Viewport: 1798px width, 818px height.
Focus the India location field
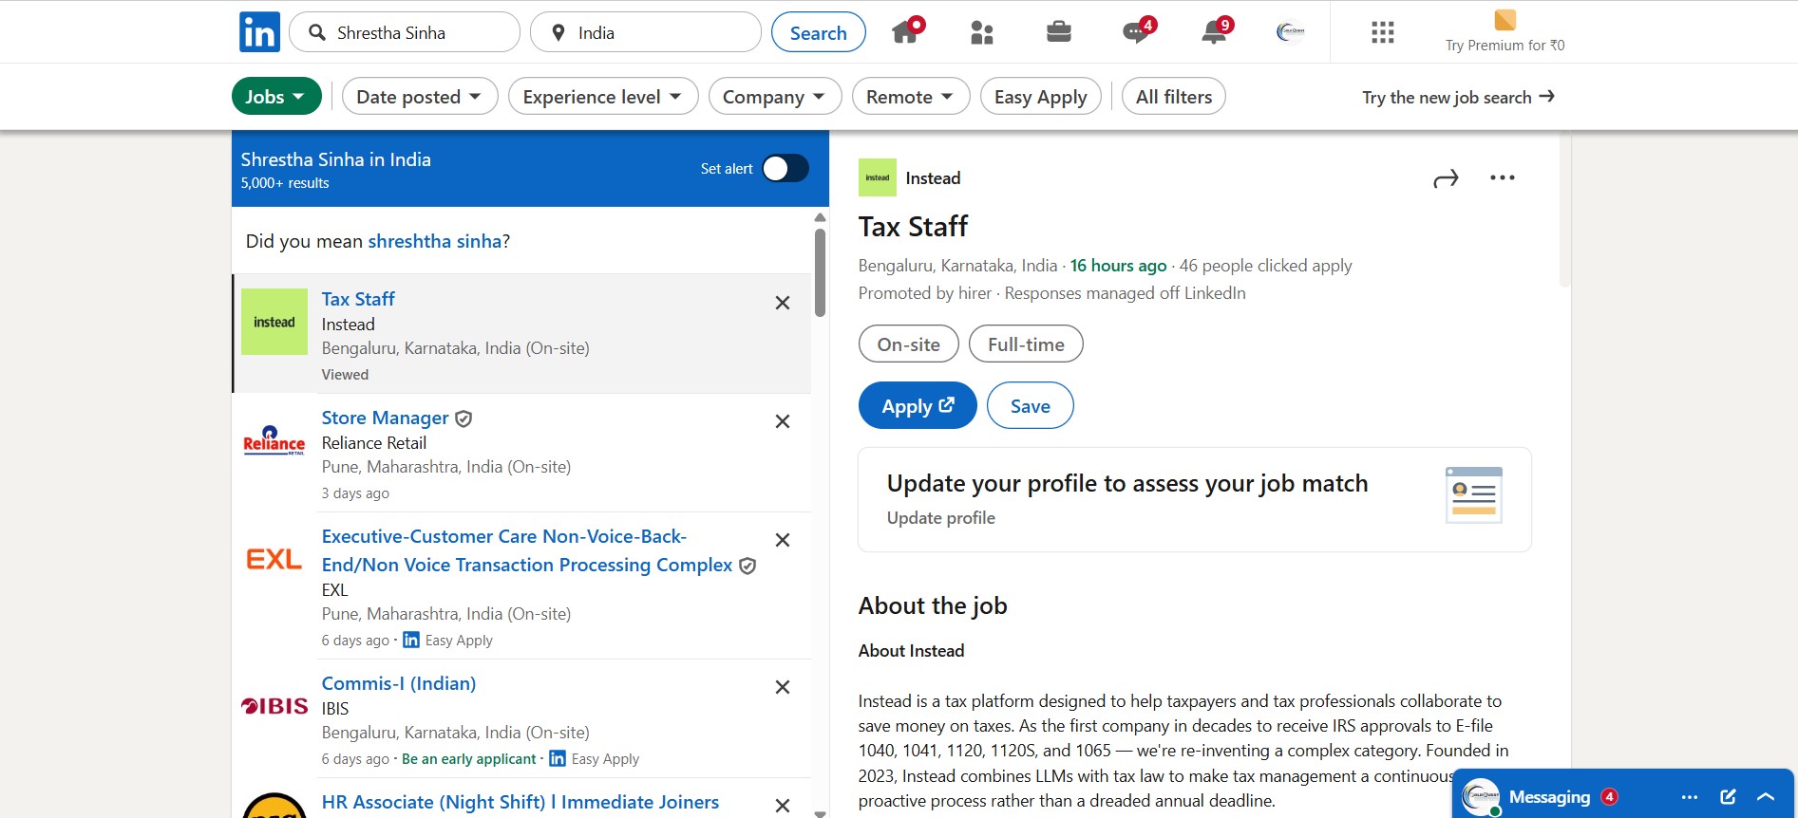coord(646,32)
